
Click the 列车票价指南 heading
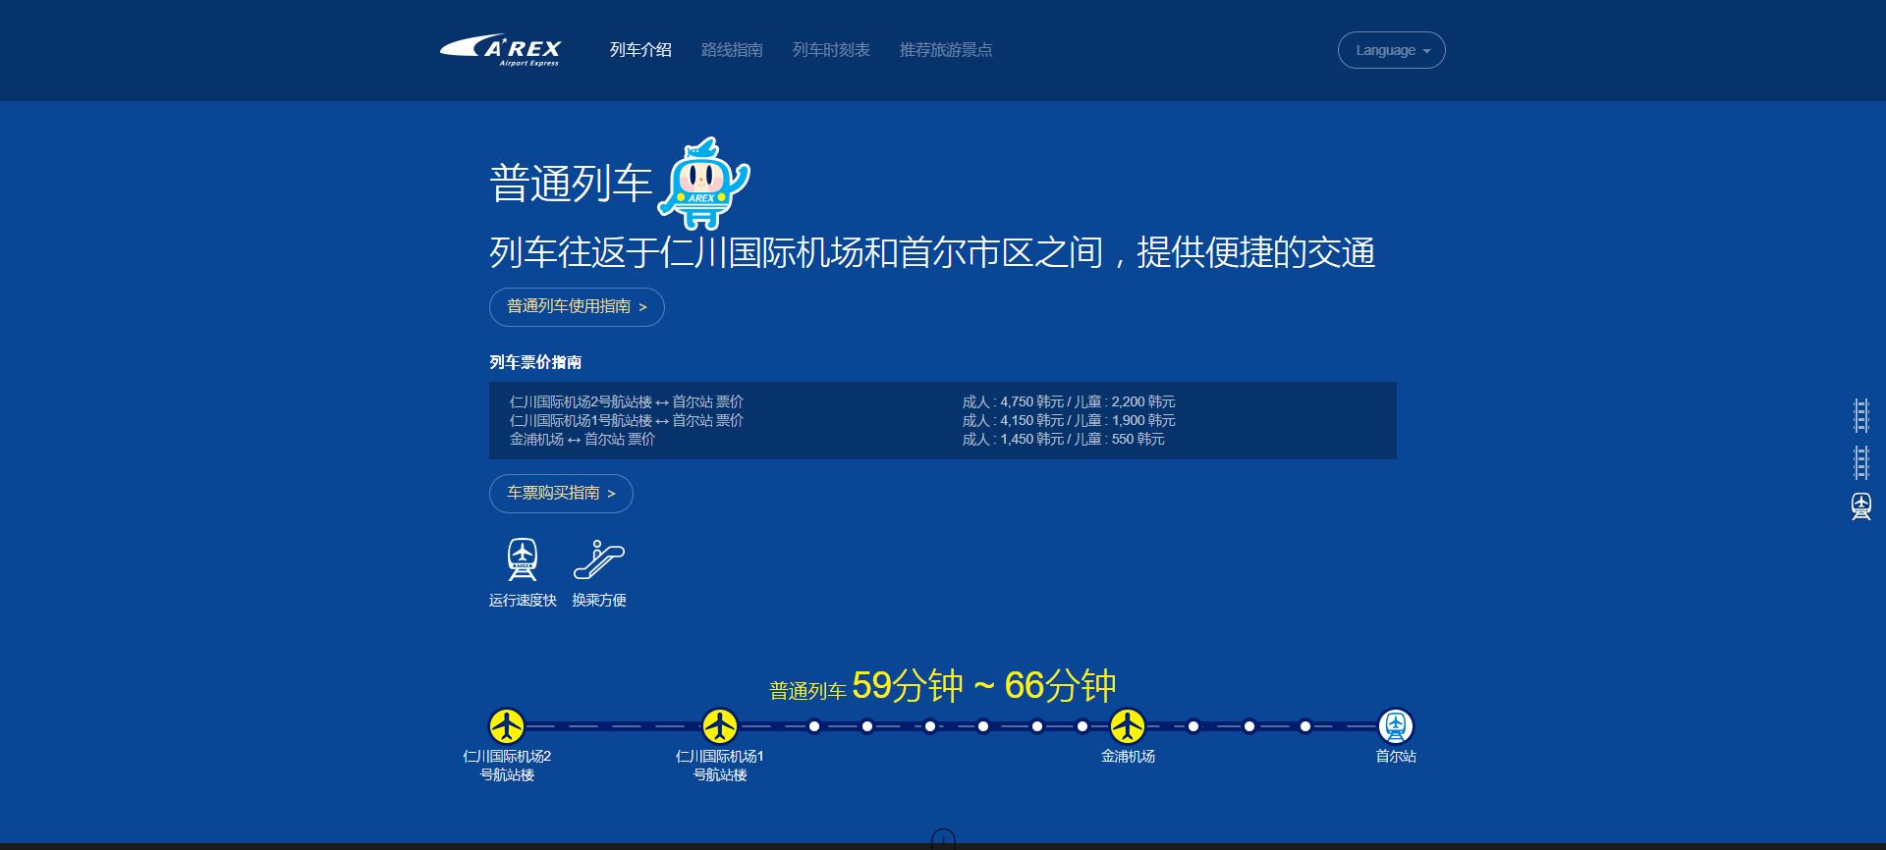coord(535,362)
